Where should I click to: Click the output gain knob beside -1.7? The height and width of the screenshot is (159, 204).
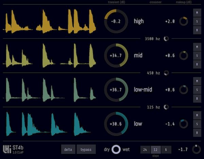tap(197, 149)
